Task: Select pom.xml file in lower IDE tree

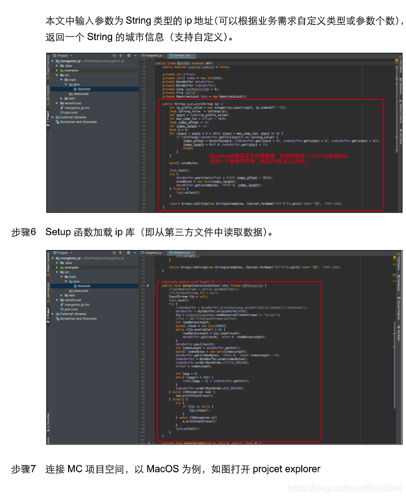Action: pyautogui.click(x=69, y=309)
